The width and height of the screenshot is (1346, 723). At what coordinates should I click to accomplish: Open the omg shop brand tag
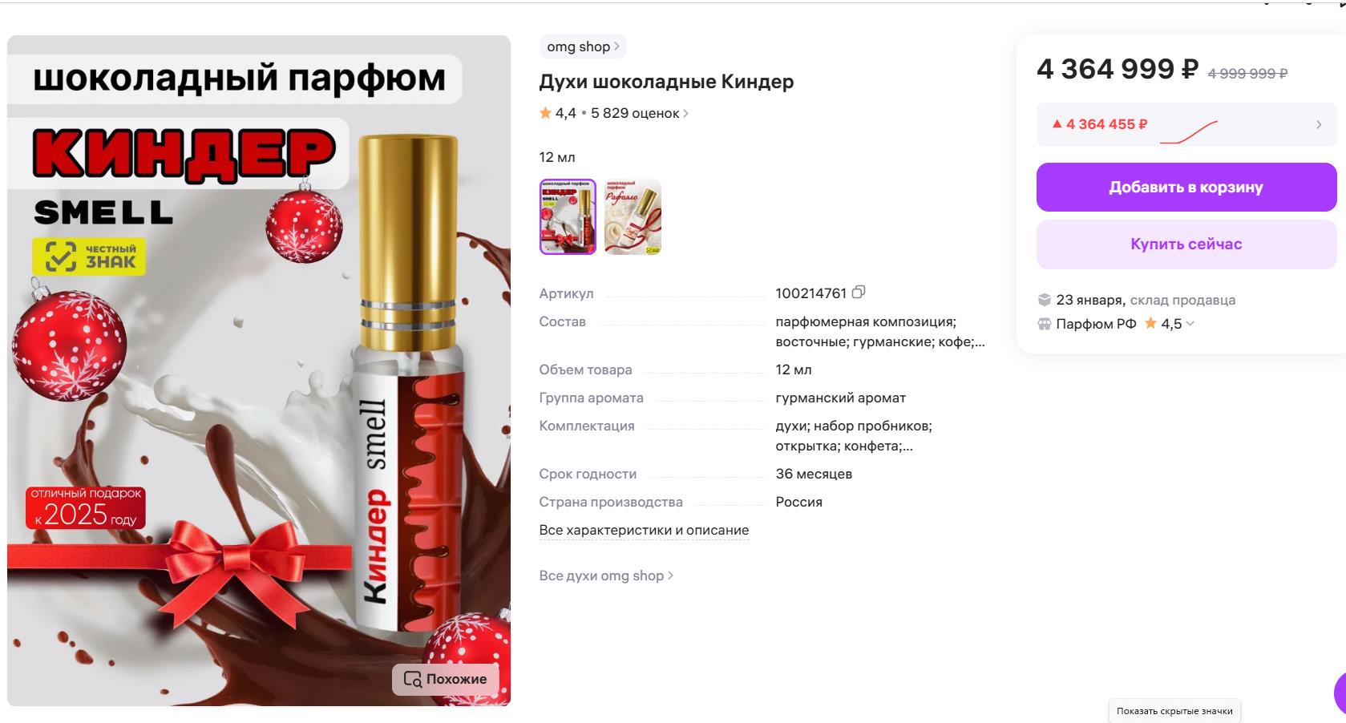coord(583,46)
